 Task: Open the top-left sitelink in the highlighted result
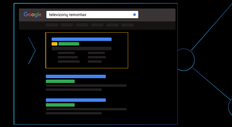tap(66, 53)
